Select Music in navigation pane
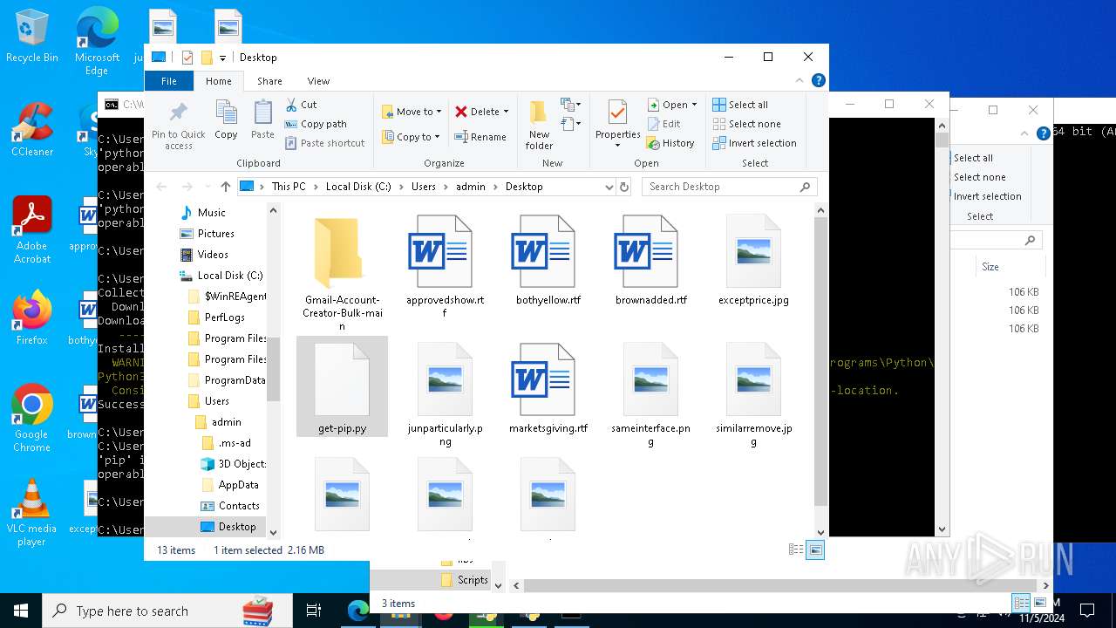 pyautogui.click(x=211, y=213)
